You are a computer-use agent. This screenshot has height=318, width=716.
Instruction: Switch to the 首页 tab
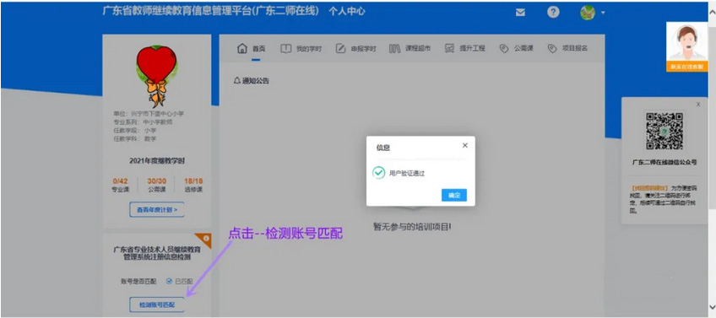pyautogui.click(x=258, y=49)
